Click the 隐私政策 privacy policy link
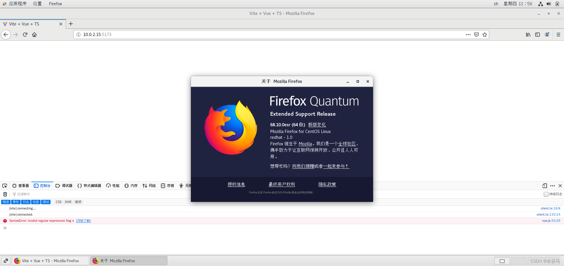This screenshot has height=266, width=564. pos(327,185)
